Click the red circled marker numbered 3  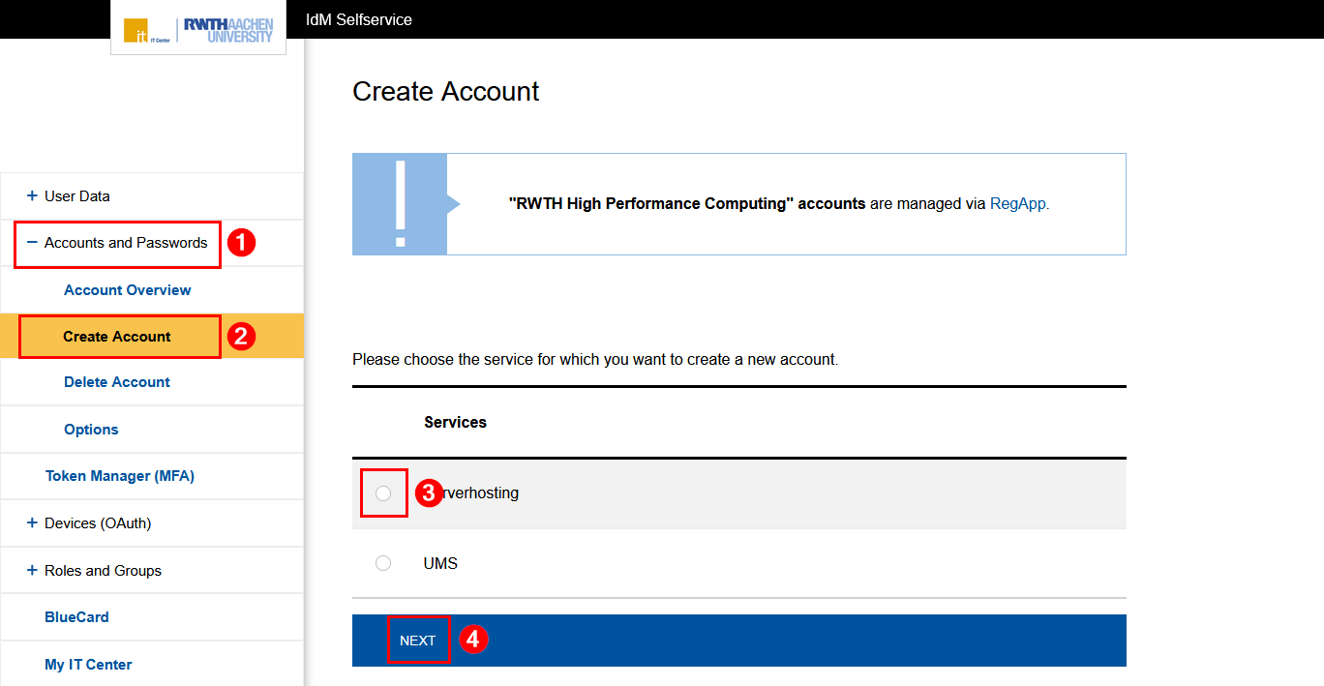coord(428,493)
